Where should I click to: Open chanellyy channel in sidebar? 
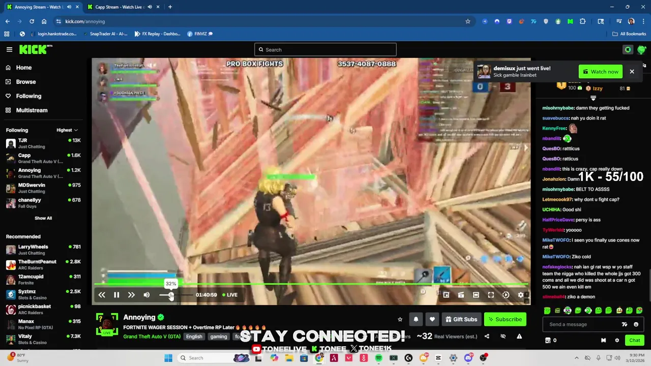tap(43, 203)
